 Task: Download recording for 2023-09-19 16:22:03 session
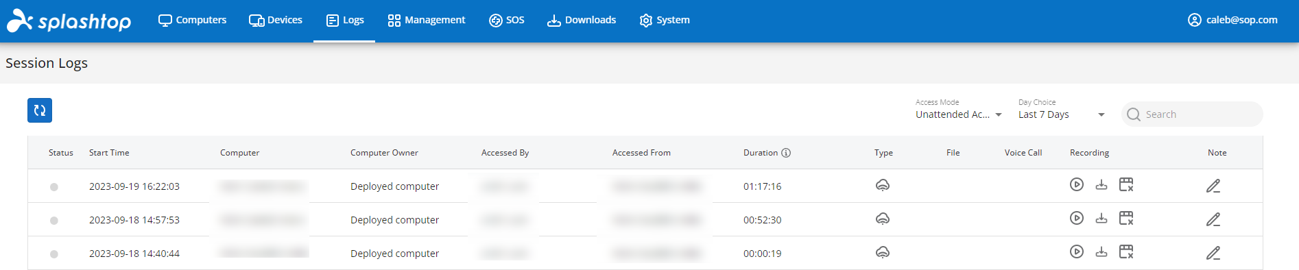coord(1101,184)
